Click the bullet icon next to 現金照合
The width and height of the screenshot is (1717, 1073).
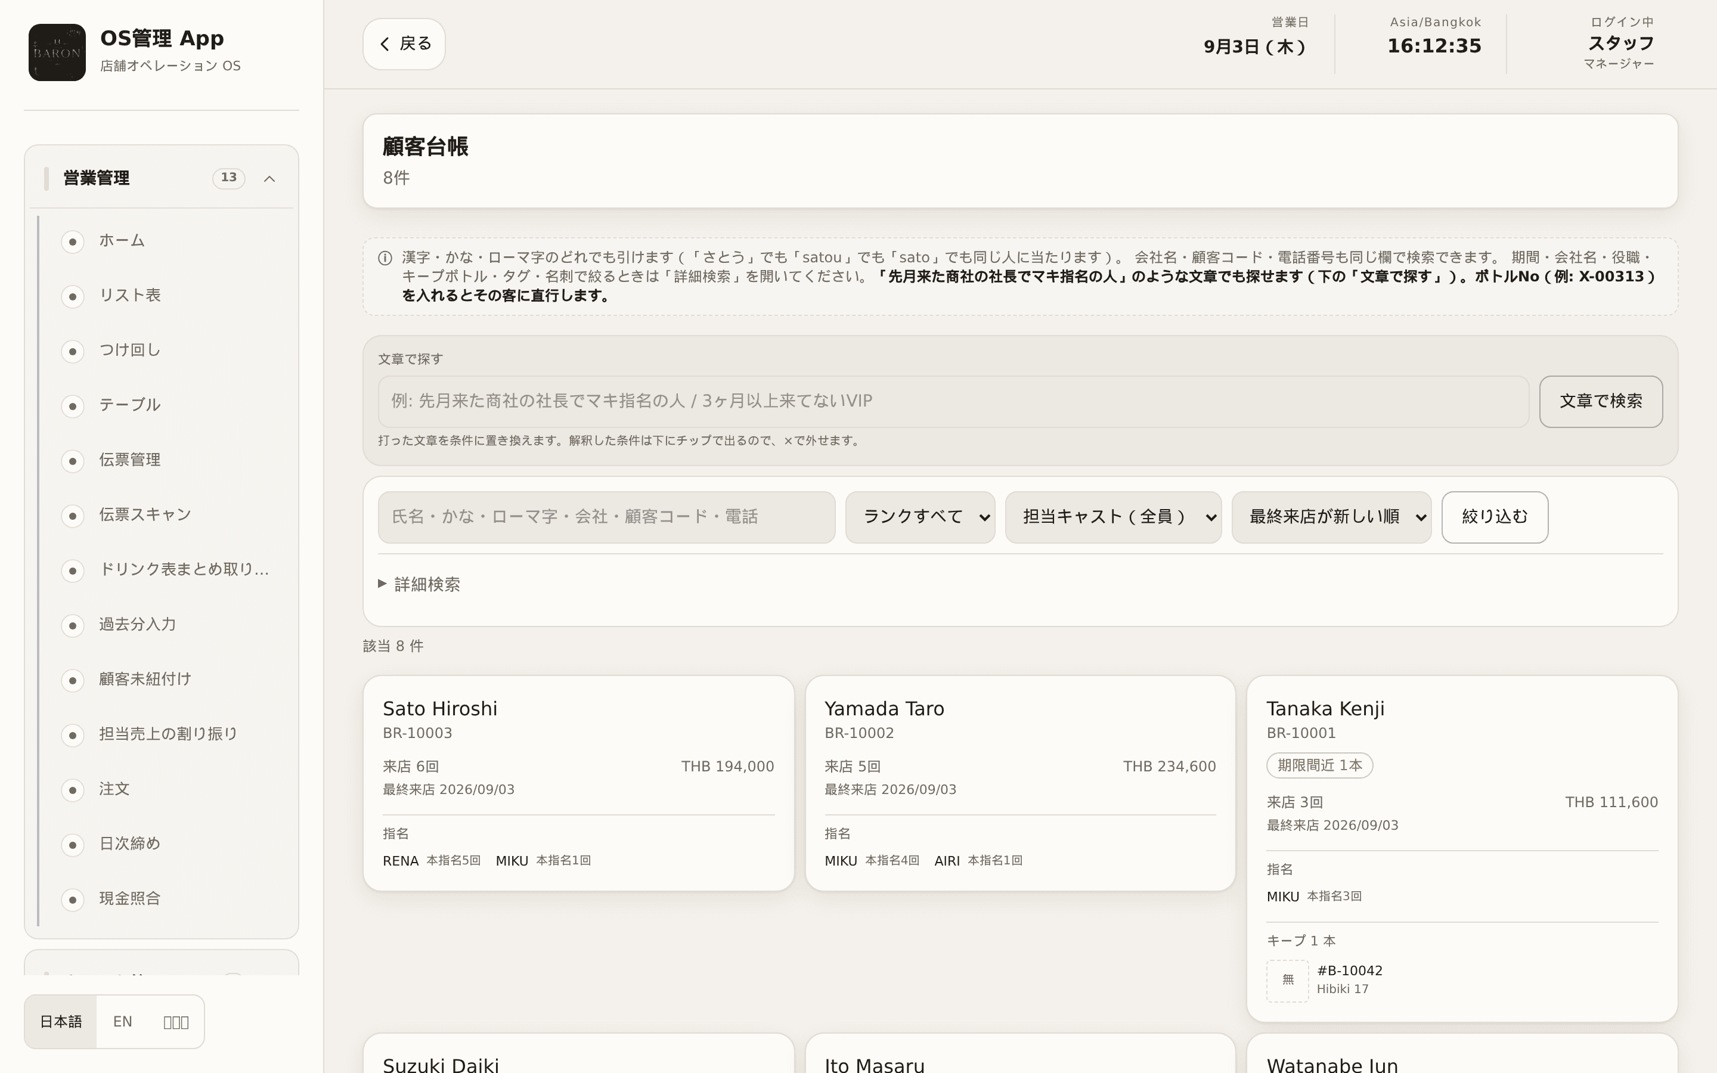click(x=72, y=899)
